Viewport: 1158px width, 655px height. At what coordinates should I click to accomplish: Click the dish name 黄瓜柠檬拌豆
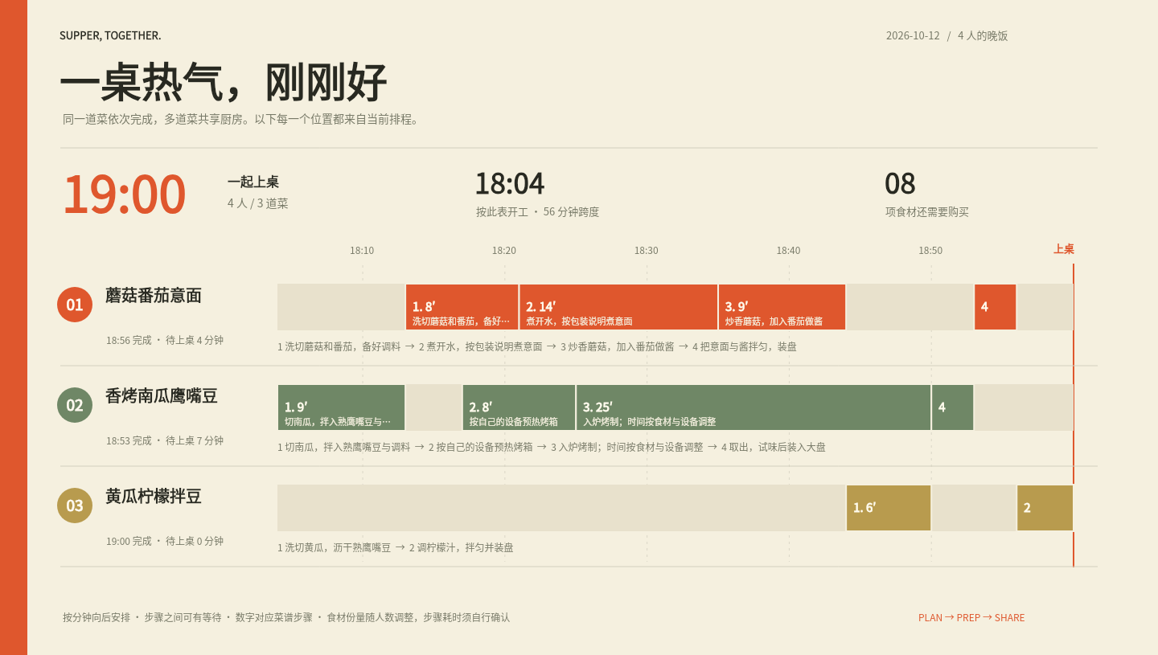(x=154, y=497)
